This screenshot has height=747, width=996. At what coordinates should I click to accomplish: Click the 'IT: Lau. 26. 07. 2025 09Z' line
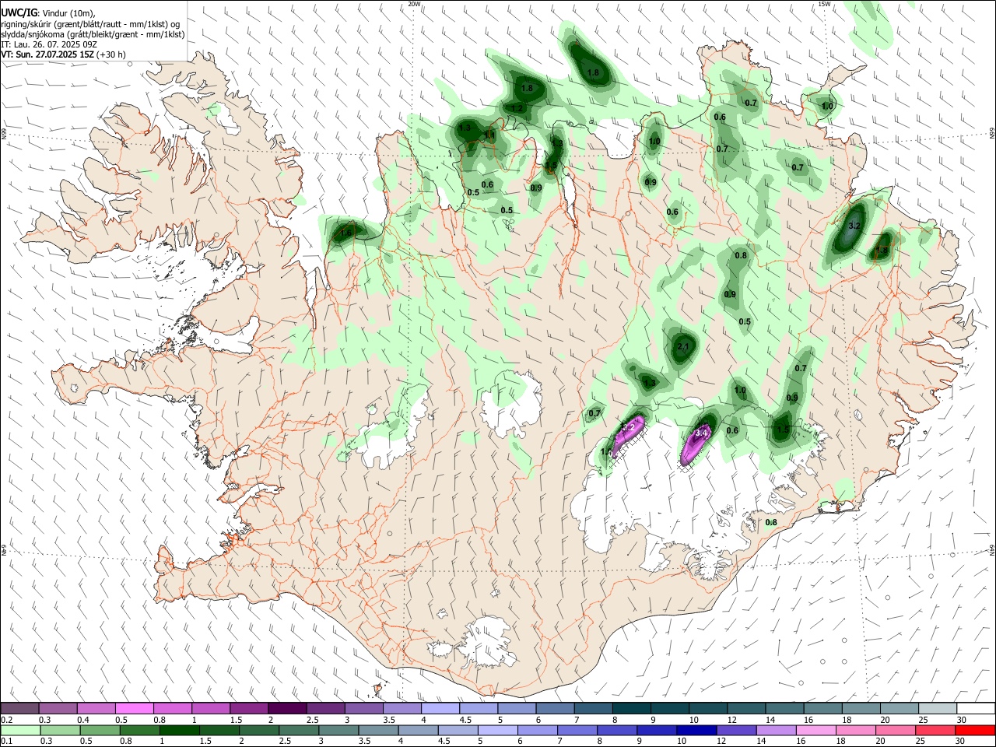50,44
